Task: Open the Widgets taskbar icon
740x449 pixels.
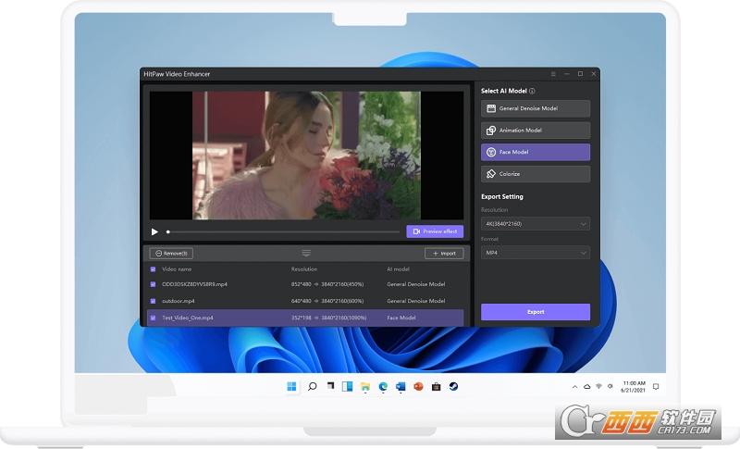Action: (x=348, y=387)
